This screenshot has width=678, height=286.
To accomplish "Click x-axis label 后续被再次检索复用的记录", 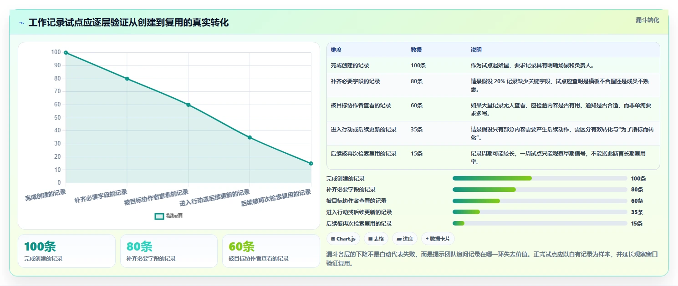I will click(276, 198).
